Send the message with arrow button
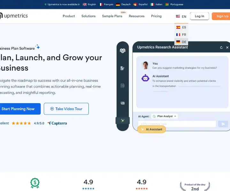Viewport: 230px width, 191px height. pyautogui.click(x=223, y=124)
